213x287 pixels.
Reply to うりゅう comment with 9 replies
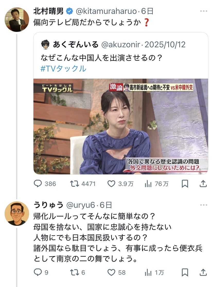click(38, 272)
